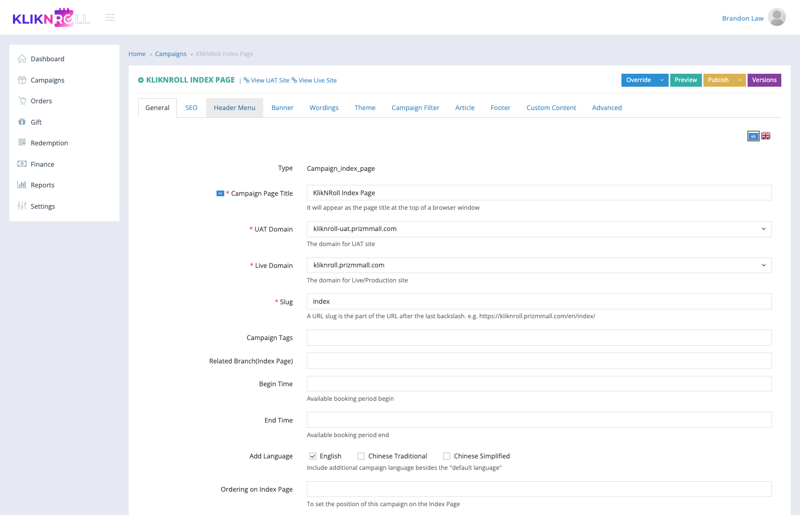
Task: Click the Campaign Page Title input field
Action: point(539,193)
